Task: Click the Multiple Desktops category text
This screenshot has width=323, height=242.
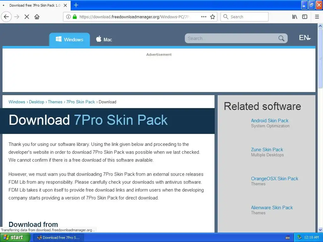Action: click(267, 155)
